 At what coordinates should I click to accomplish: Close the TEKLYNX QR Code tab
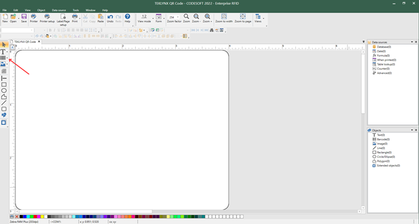39,42
